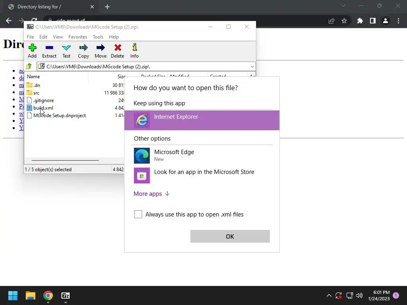Click the Add toolbar icon in 7-Zip

[32, 51]
